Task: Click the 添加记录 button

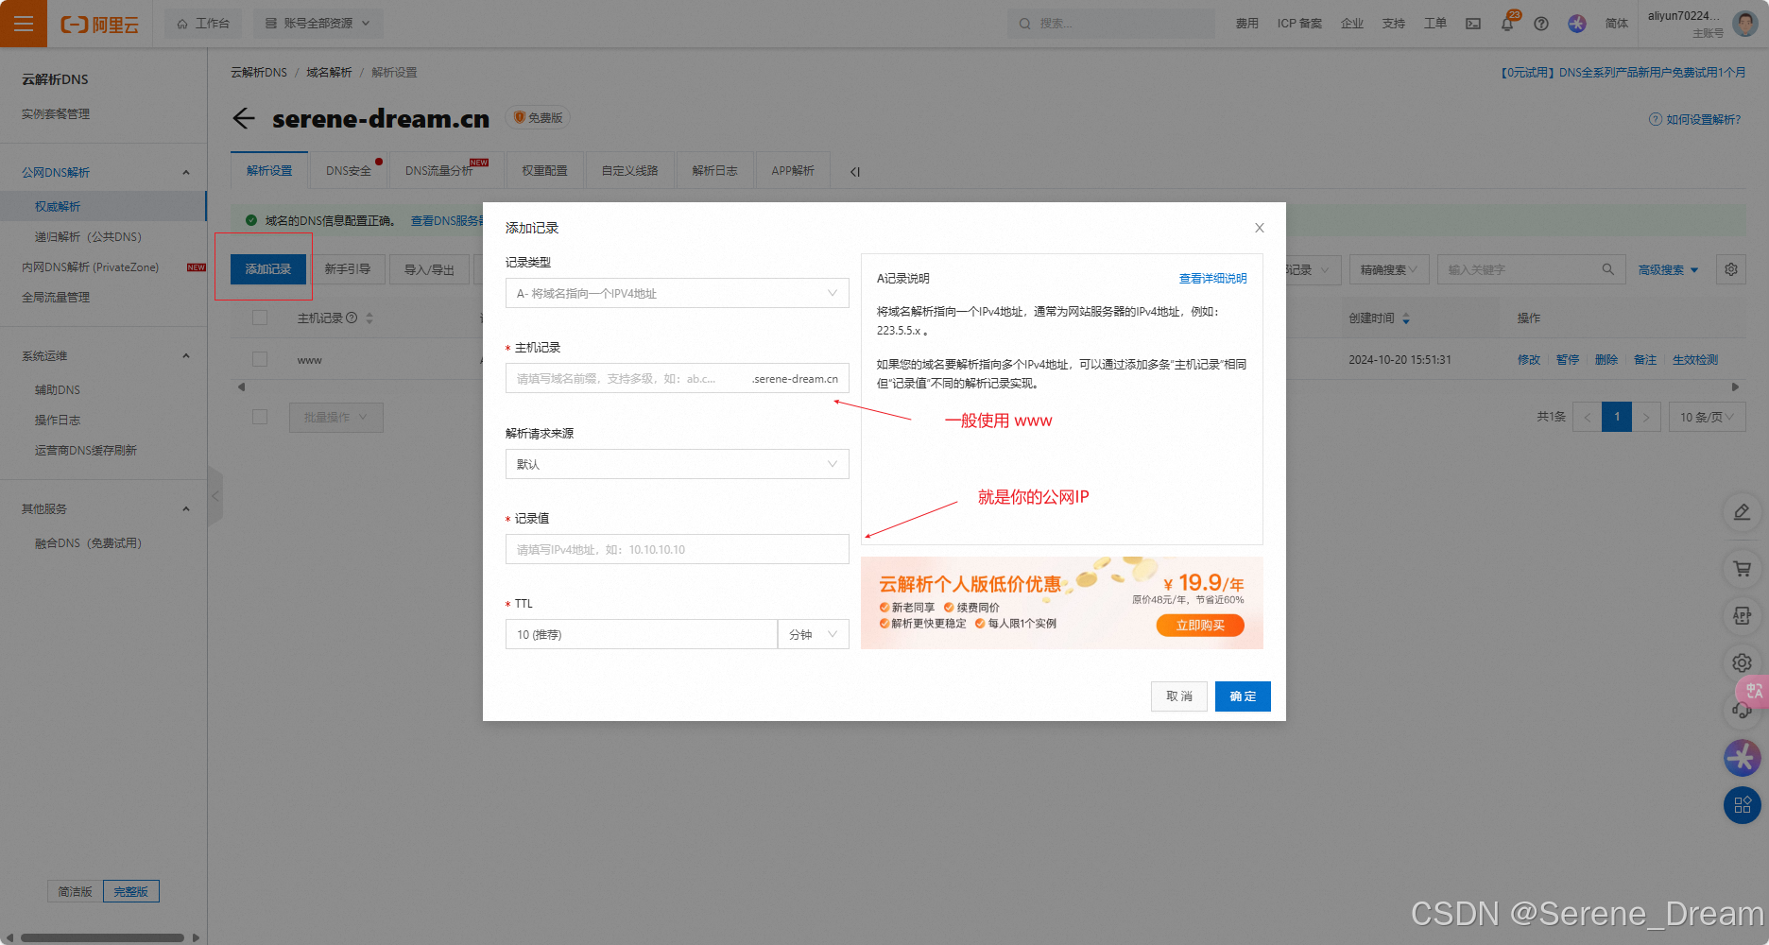Action: point(268,269)
